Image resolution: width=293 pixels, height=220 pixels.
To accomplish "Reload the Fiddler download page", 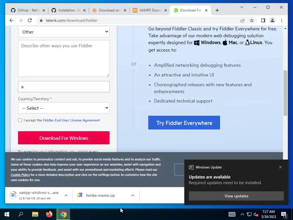I will point(30,20).
